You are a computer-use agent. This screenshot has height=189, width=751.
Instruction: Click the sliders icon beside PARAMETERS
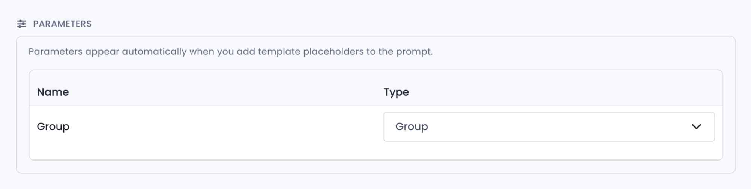tap(21, 24)
